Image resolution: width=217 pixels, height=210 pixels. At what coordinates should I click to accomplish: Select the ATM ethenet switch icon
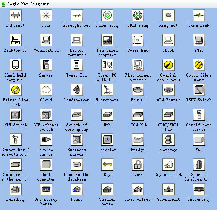[46, 115]
